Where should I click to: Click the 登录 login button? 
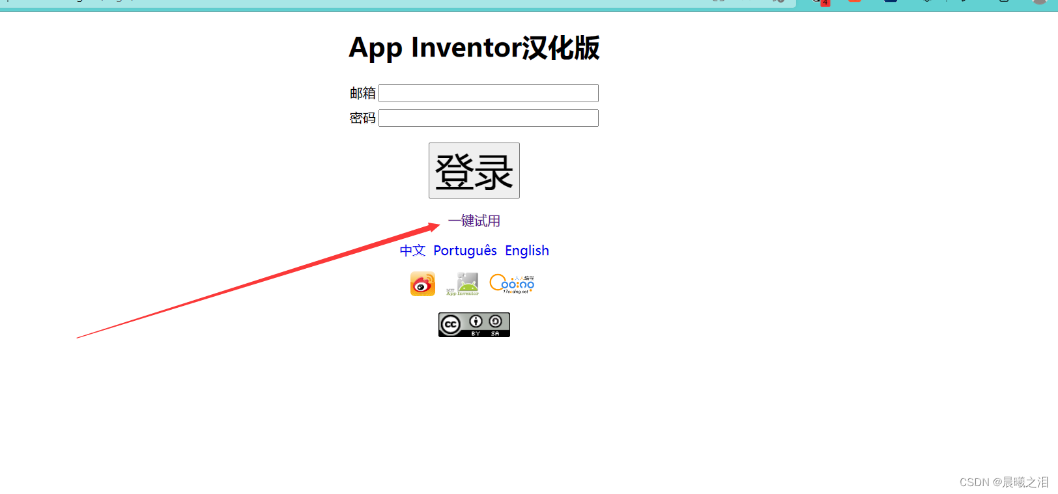[x=474, y=171]
